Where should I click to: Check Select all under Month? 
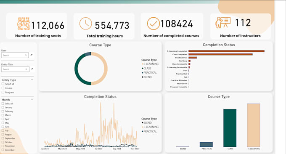coord(3,104)
